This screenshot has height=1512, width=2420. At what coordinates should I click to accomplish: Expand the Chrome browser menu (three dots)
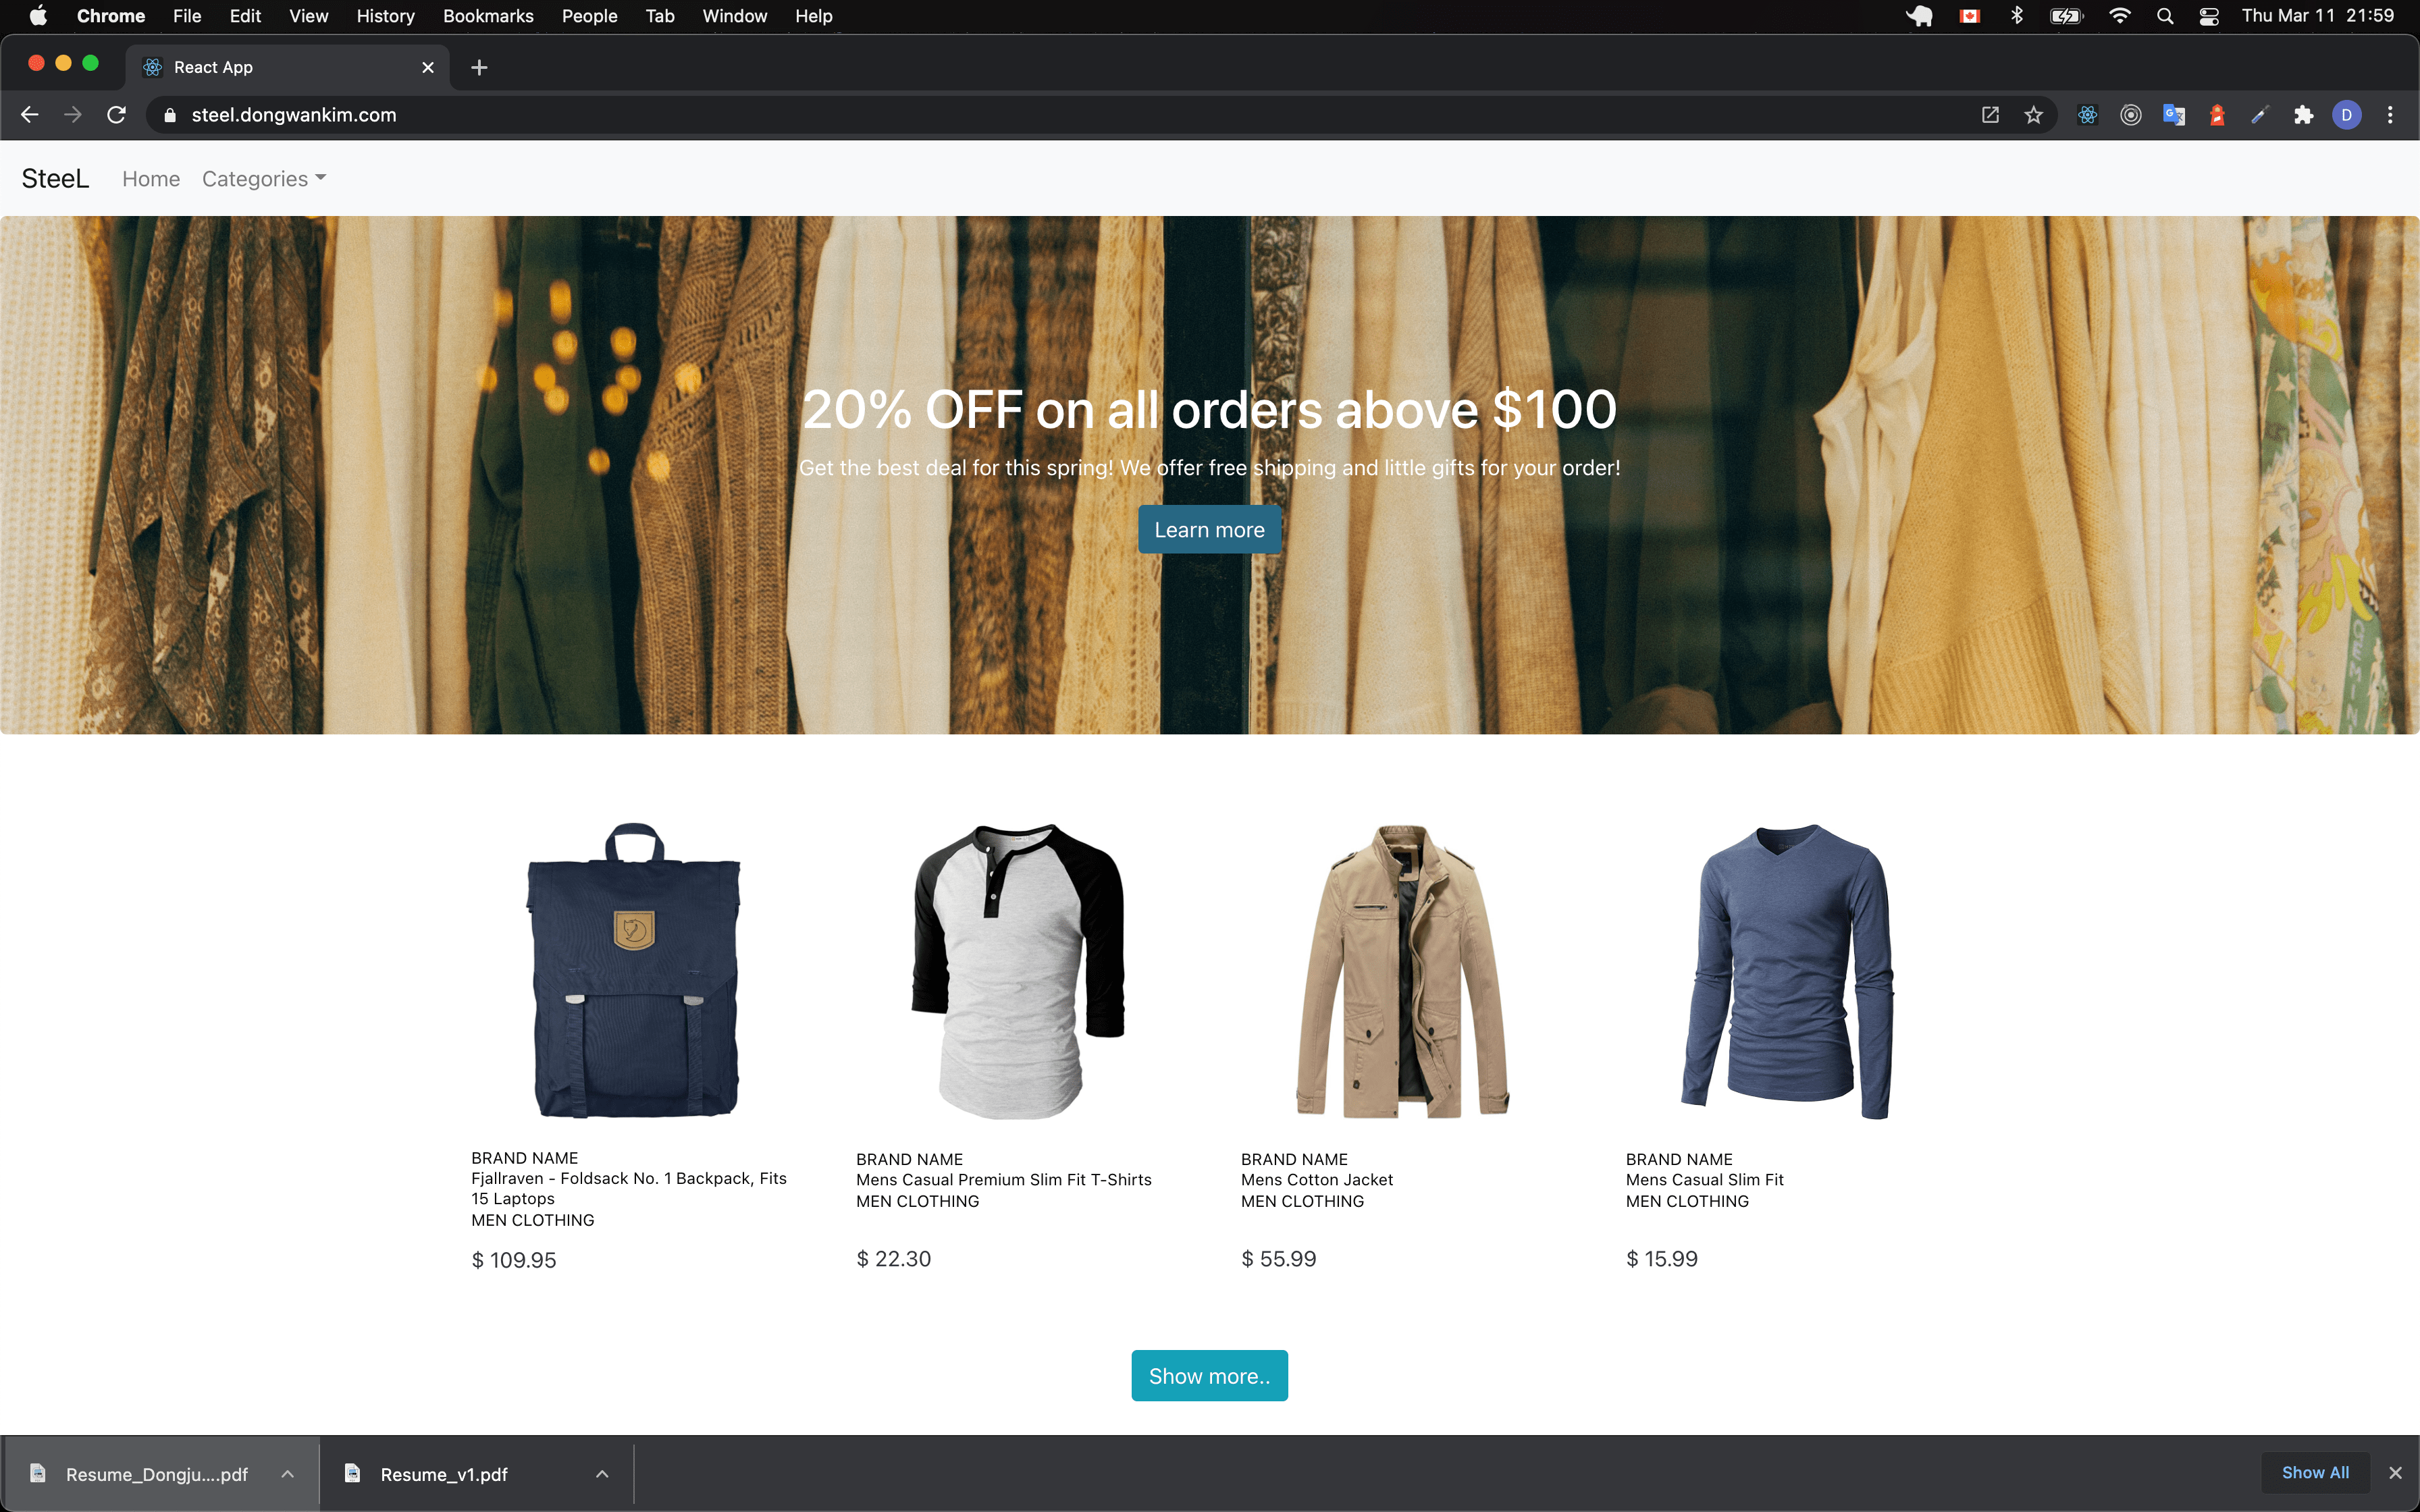click(x=2390, y=115)
